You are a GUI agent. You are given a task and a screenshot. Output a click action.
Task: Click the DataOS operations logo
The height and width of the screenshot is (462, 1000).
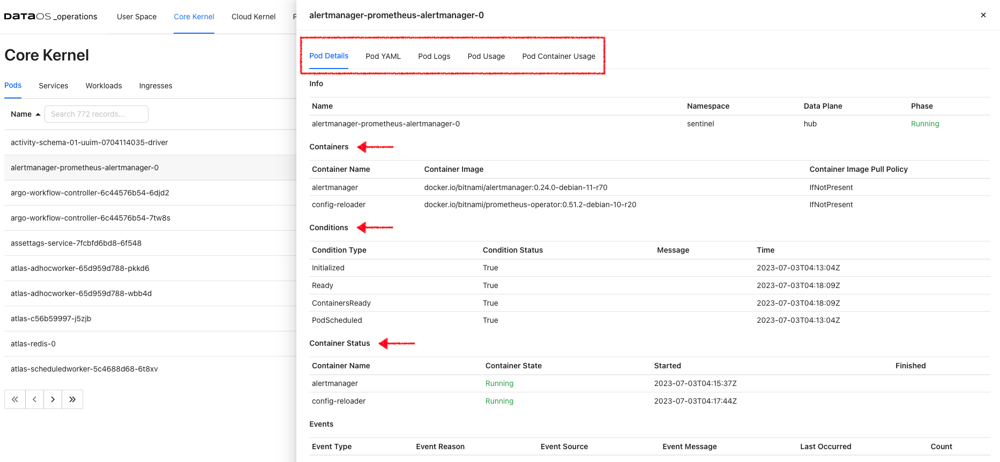[x=50, y=17]
